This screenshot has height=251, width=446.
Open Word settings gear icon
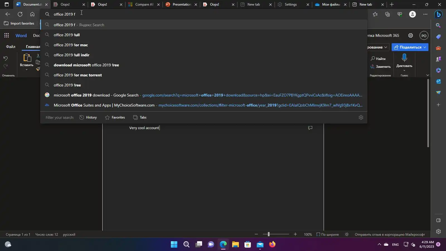tap(411, 35)
